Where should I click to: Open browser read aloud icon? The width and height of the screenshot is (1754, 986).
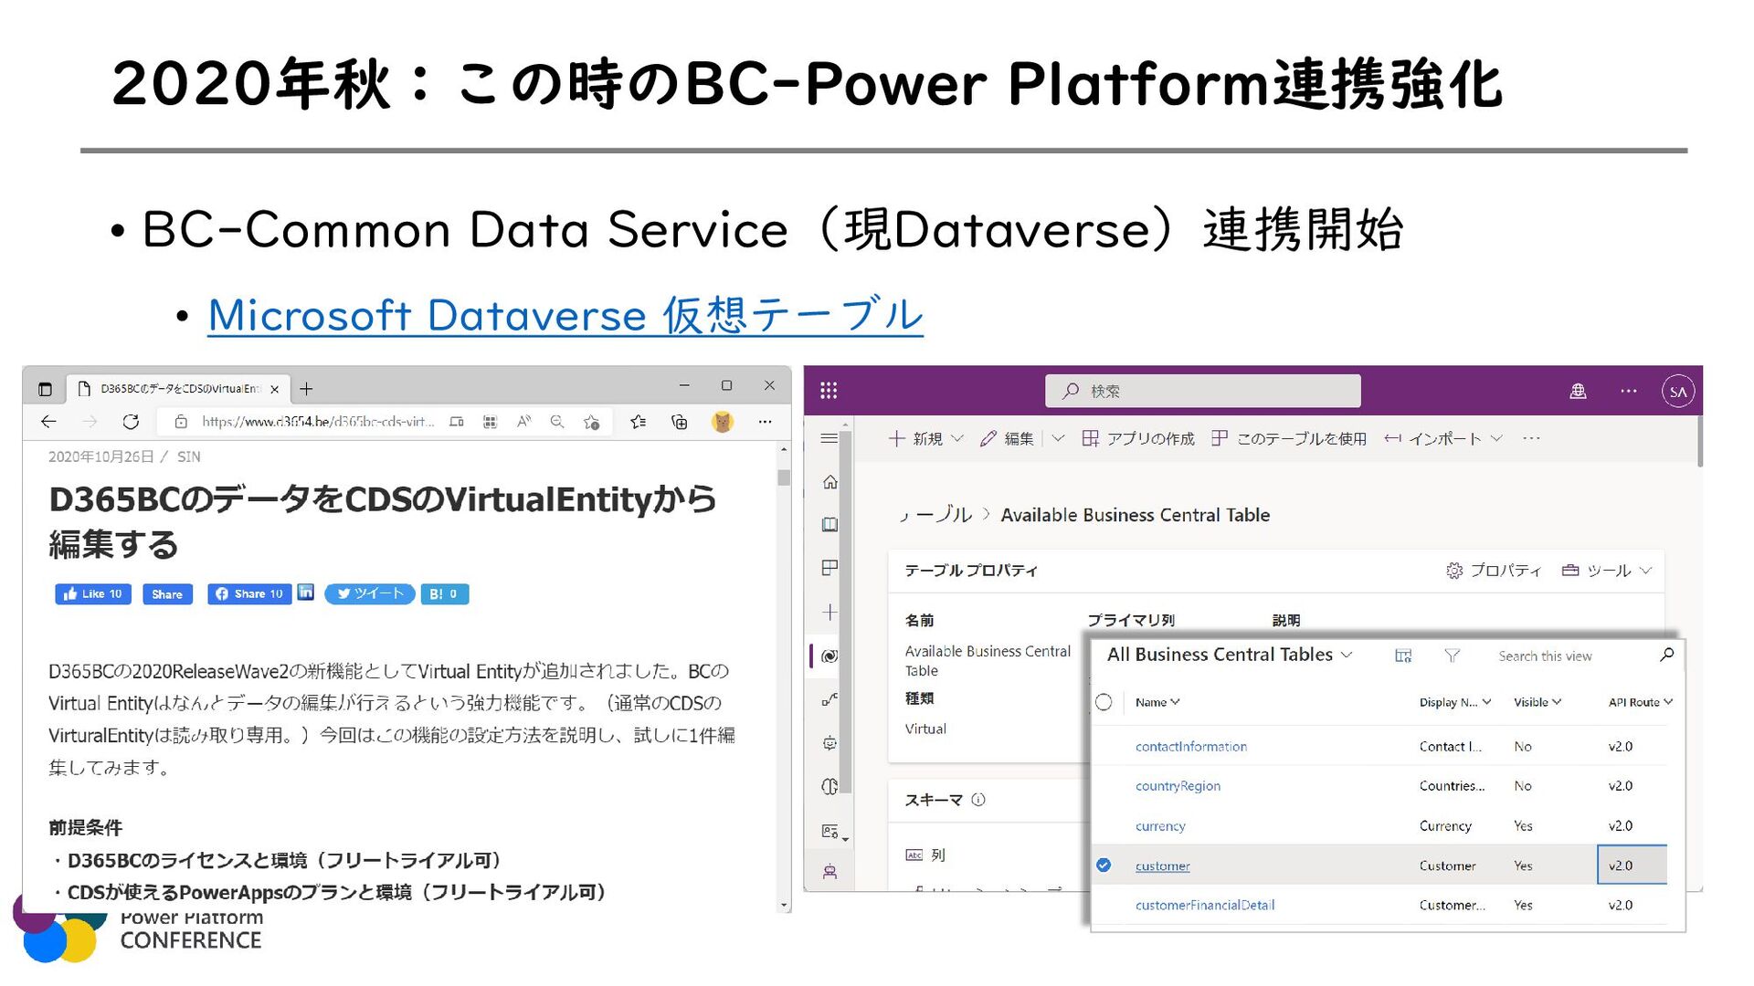click(523, 422)
